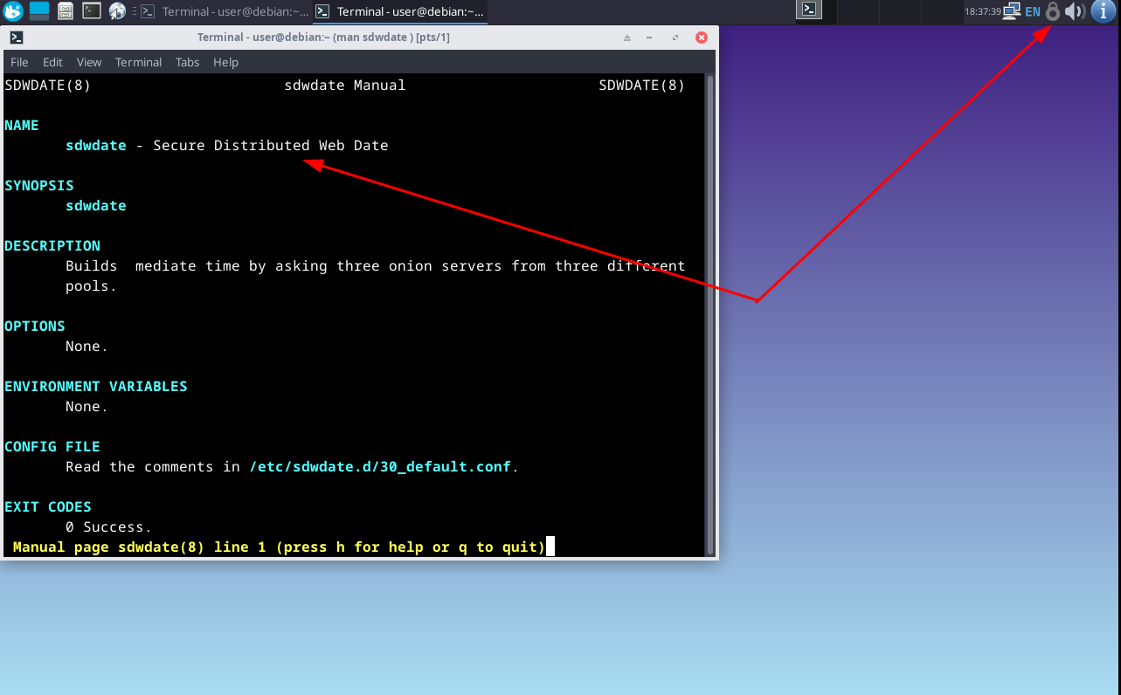
Task: Click the 18:37:39 panel clock
Action: [982, 11]
